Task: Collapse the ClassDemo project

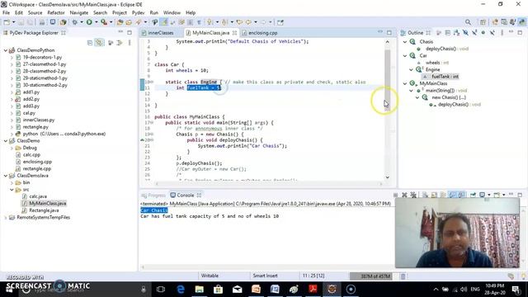Action: pos(6,141)
